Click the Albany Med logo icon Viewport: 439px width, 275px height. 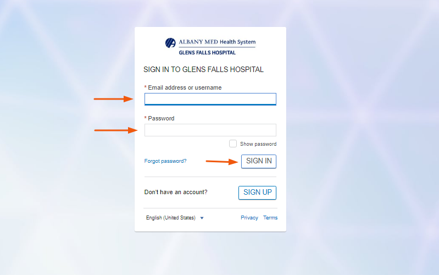coord(170,43)
